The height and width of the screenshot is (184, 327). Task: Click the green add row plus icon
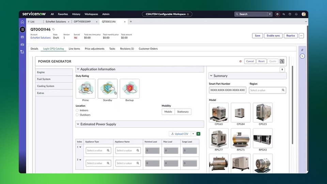click(198, 134)
